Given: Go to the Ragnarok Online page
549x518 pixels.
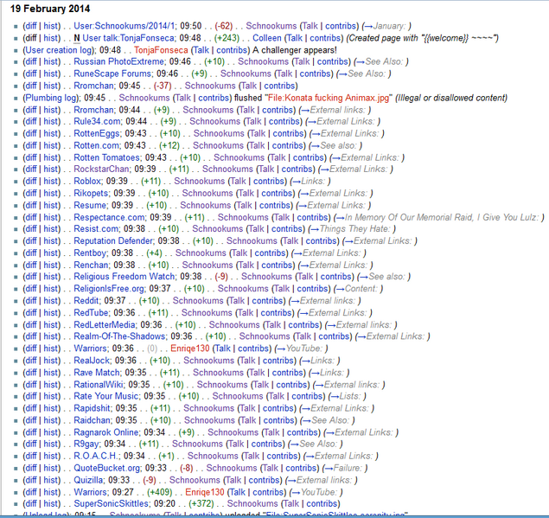Looking at the screenshot, I should tap(106, 432).
